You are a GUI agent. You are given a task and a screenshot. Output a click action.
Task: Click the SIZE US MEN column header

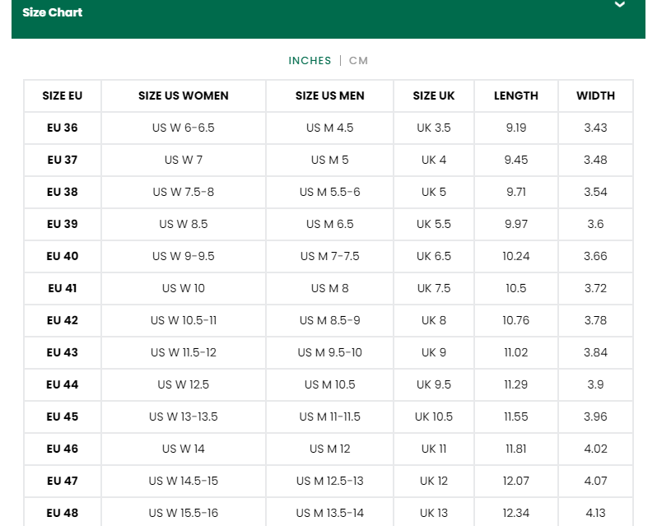(x=329, y=95)
